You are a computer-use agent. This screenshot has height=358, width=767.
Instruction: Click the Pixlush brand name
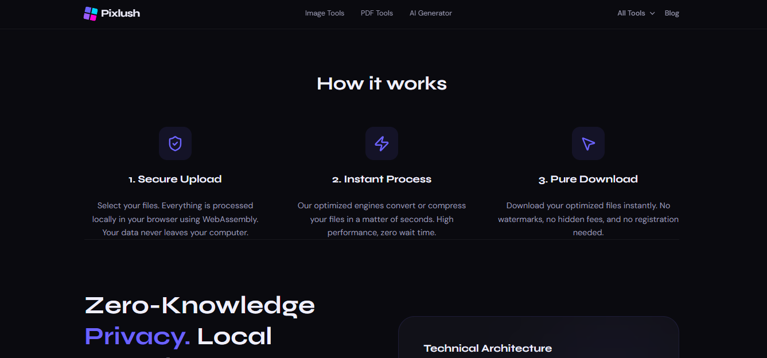coord(120,13)
